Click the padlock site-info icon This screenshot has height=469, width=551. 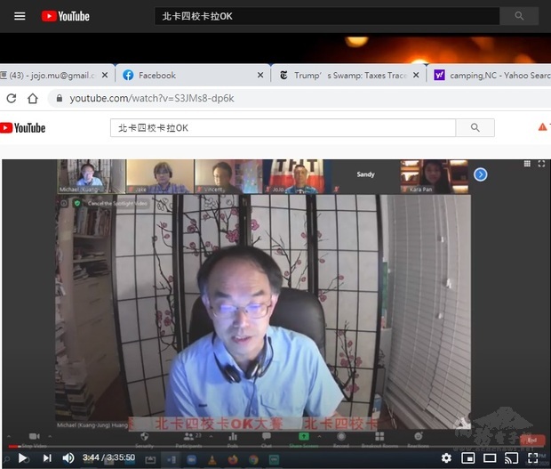(60, 98)
